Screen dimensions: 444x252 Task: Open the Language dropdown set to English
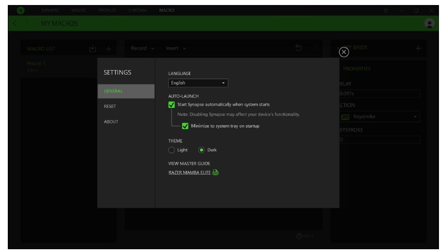point(198,83)
